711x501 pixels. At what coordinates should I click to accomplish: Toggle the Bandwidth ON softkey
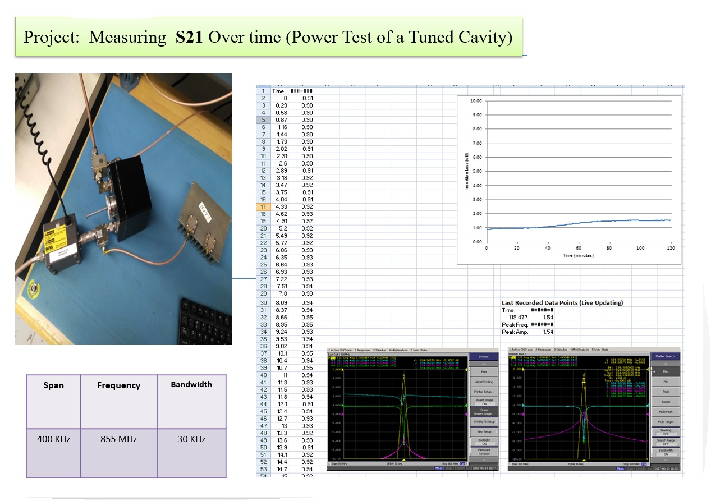(665, 452)
